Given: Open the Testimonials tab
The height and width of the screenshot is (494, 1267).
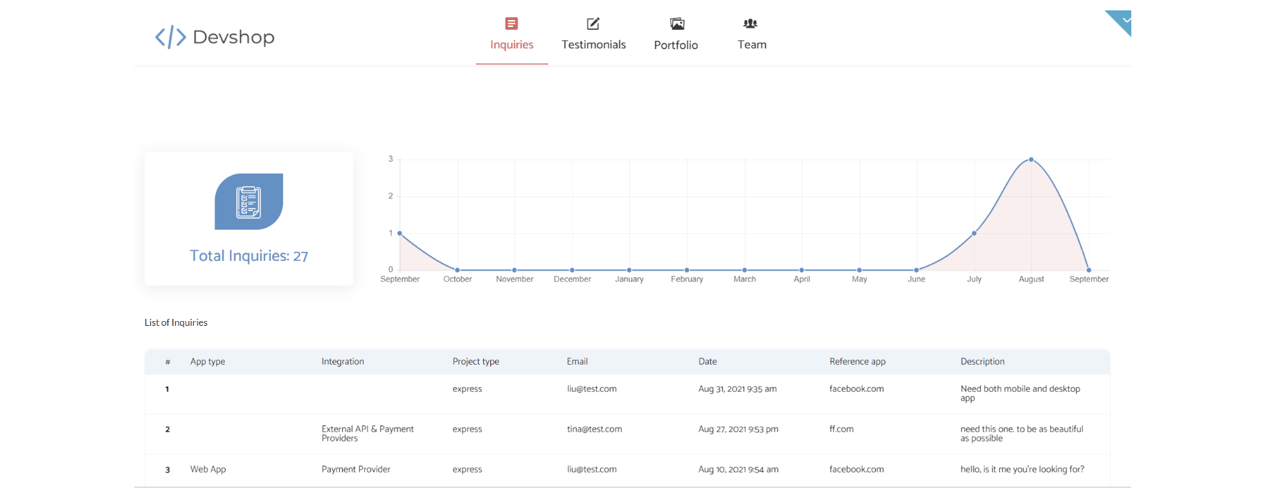Looking at the screenshot, I should point(593,44).
